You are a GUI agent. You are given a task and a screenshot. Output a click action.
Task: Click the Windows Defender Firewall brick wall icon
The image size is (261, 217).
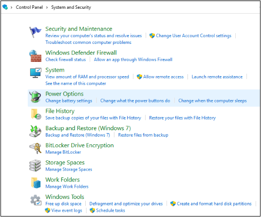[x=35, y=56]
